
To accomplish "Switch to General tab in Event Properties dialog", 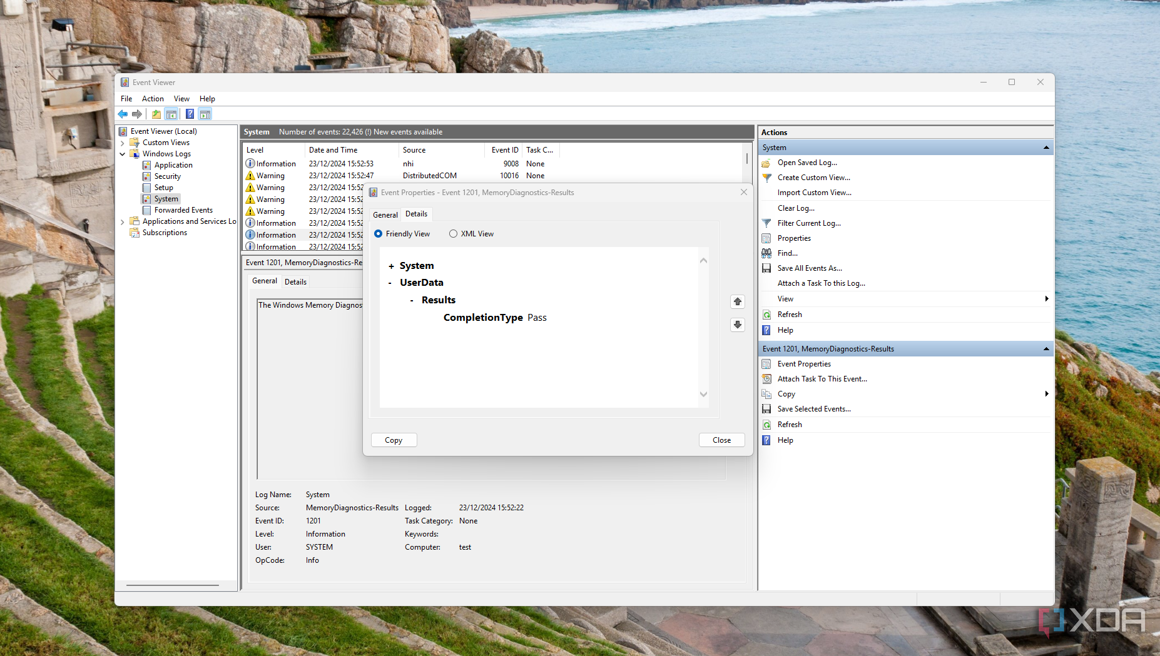I will (x=385, y=214).
